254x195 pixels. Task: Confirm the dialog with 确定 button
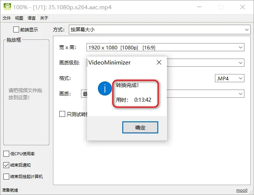[x=140, y=128]
